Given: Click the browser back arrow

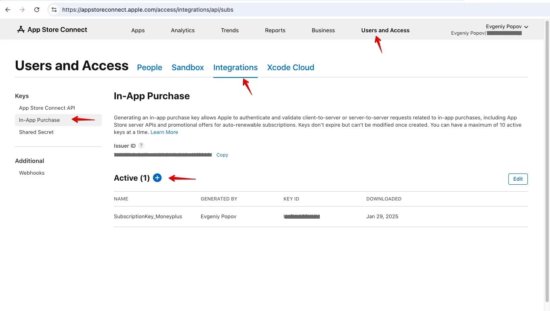Looking at the screenshot, I should pos(8,10).
